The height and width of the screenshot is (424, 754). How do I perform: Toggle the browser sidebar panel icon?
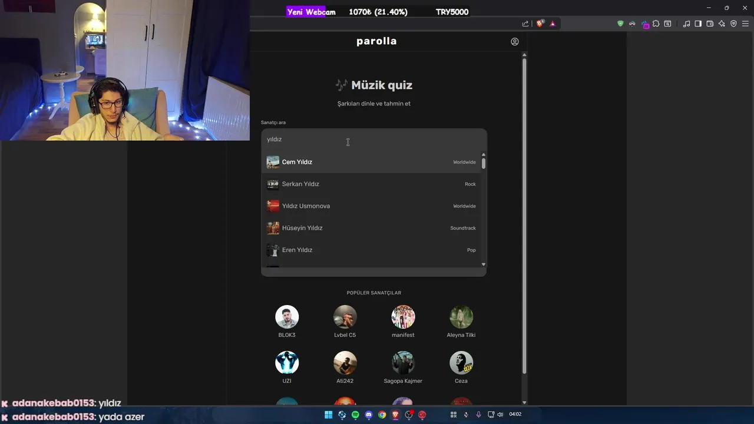tap(698, 24)
